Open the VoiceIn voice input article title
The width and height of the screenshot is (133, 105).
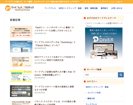55,73
